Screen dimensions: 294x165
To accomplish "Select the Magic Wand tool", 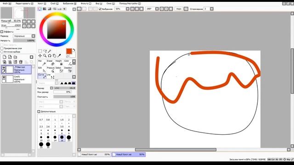I will 50,51.
